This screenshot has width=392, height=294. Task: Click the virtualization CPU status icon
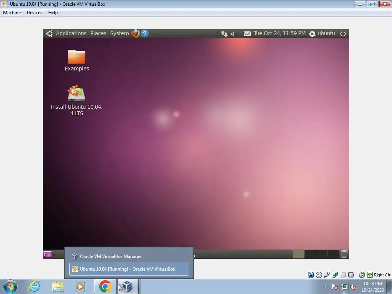pos(351,275)
